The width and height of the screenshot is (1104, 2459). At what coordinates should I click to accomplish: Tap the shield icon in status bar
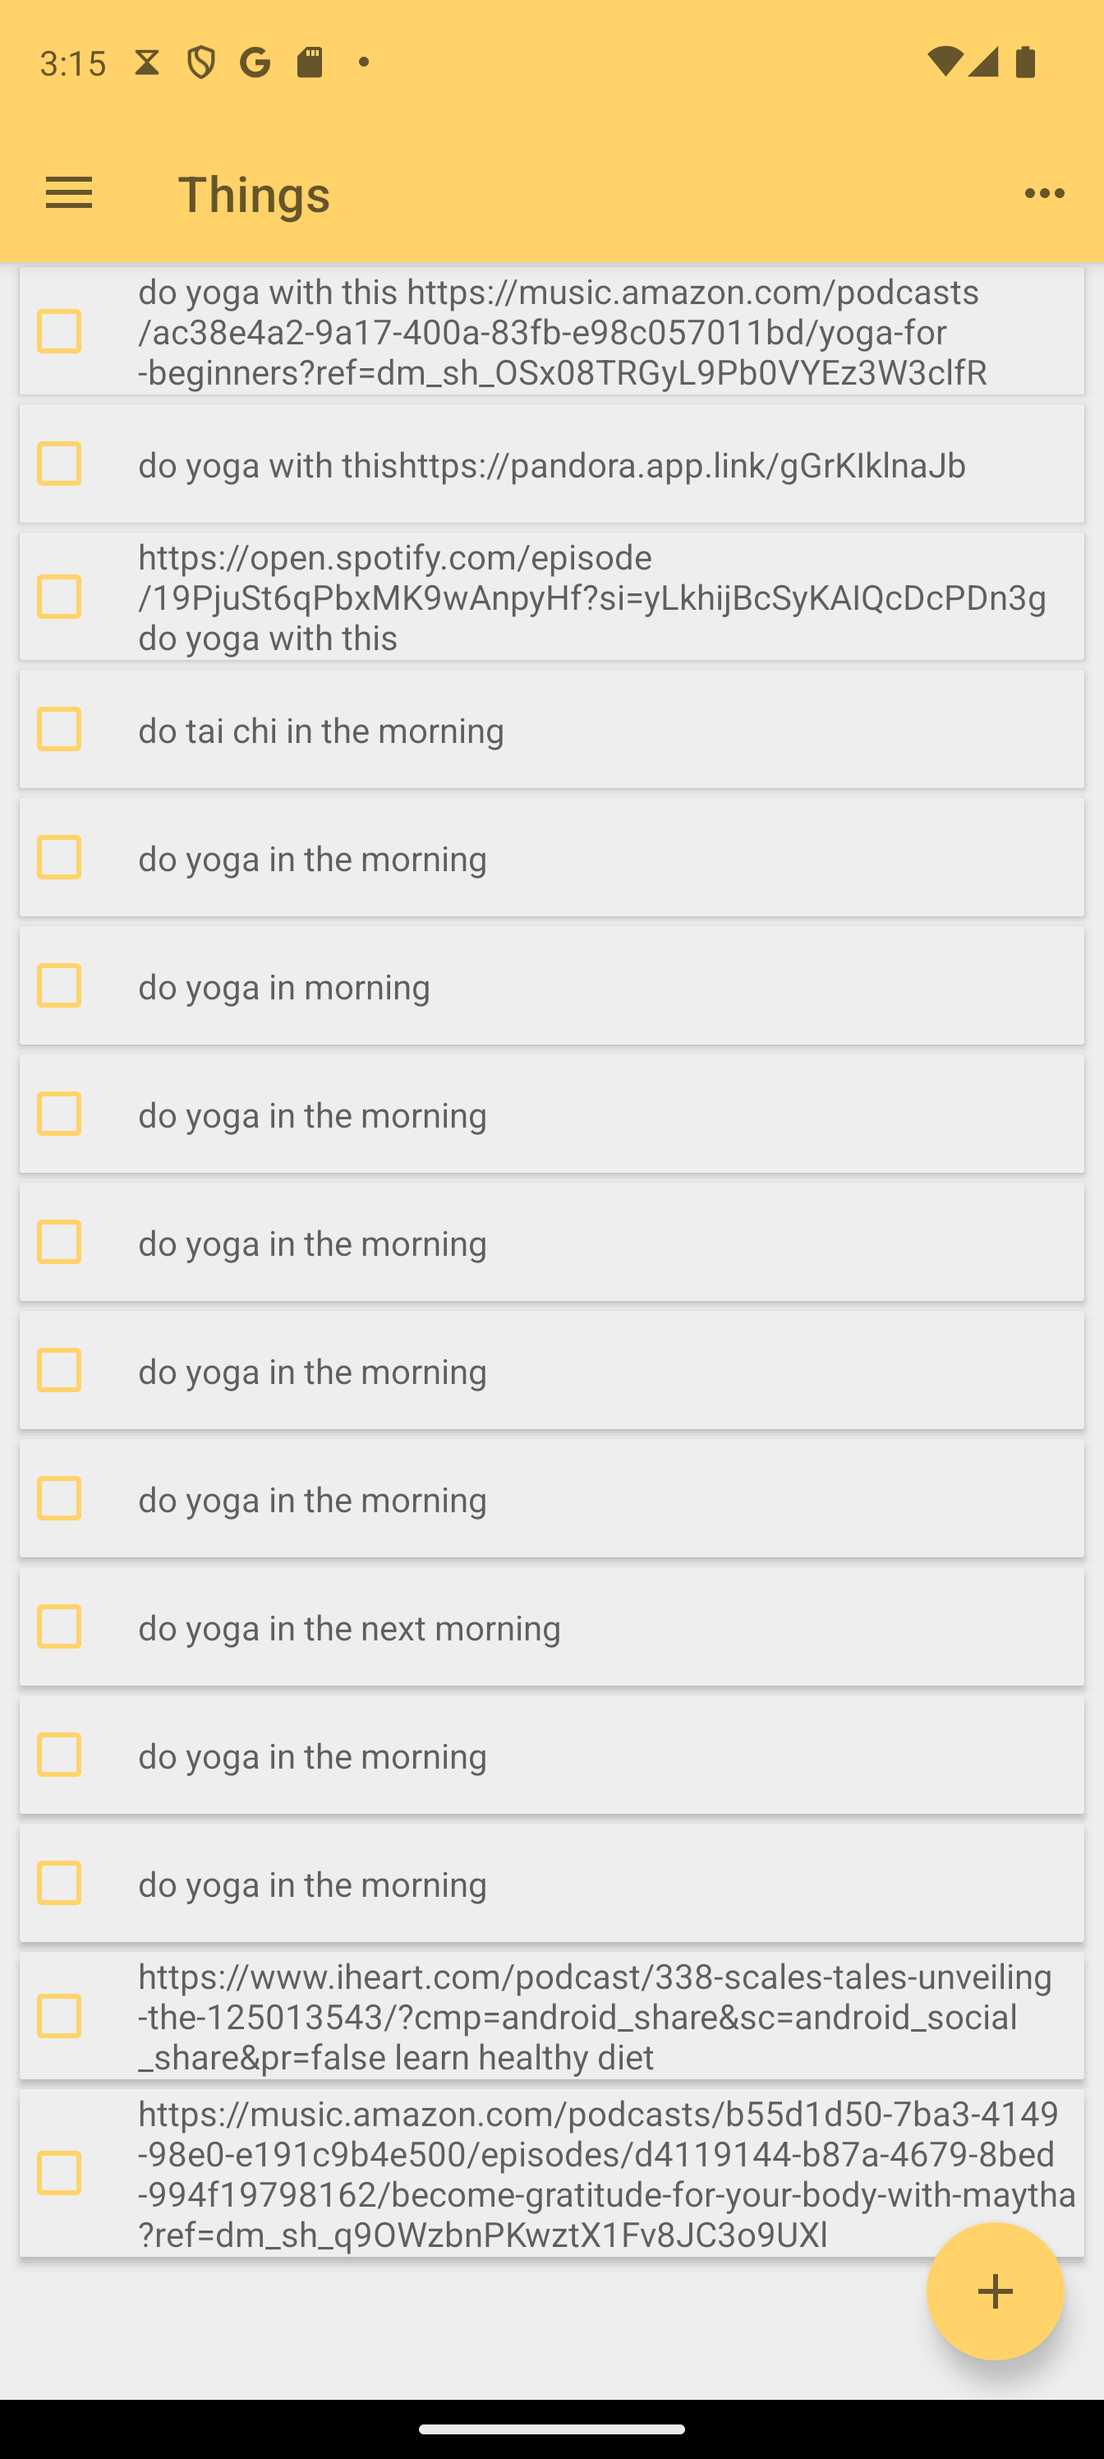coord(200,62)
